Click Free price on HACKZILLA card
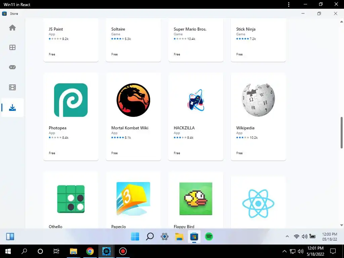344x258 pixels. (x=177, y=153)
